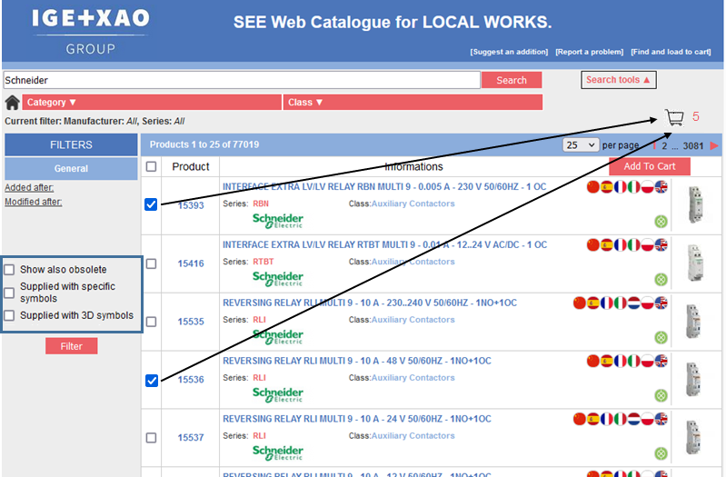Select the Italian flag for product 15416
This screenshot has height=477, width=726.
click(634, 245)
